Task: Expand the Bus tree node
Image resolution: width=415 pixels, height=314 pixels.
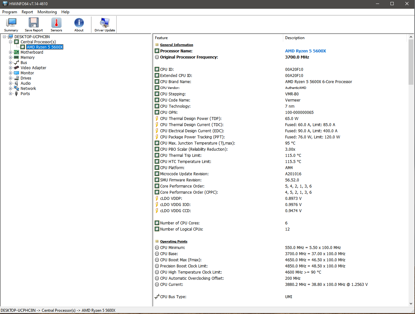Action: click(x=11, y=63)
